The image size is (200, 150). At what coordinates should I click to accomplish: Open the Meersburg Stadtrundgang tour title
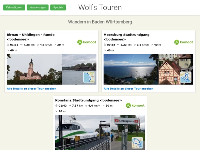tap(126, 37)
